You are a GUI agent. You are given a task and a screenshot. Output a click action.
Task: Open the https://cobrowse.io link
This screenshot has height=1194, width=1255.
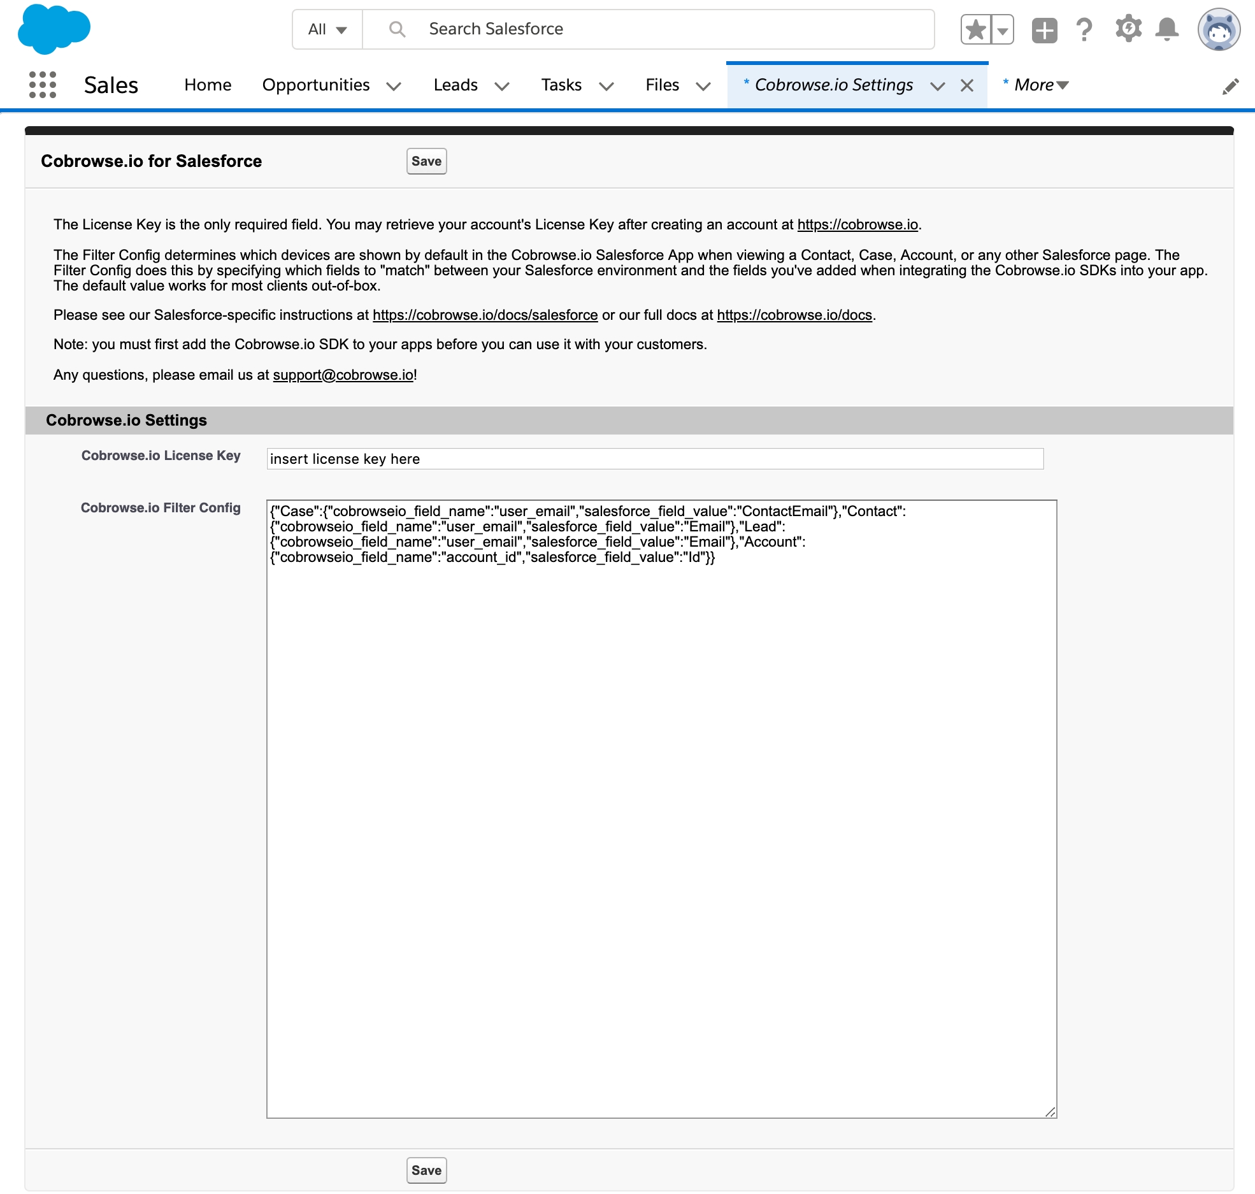pyautogui.click(x=857, y=224)
